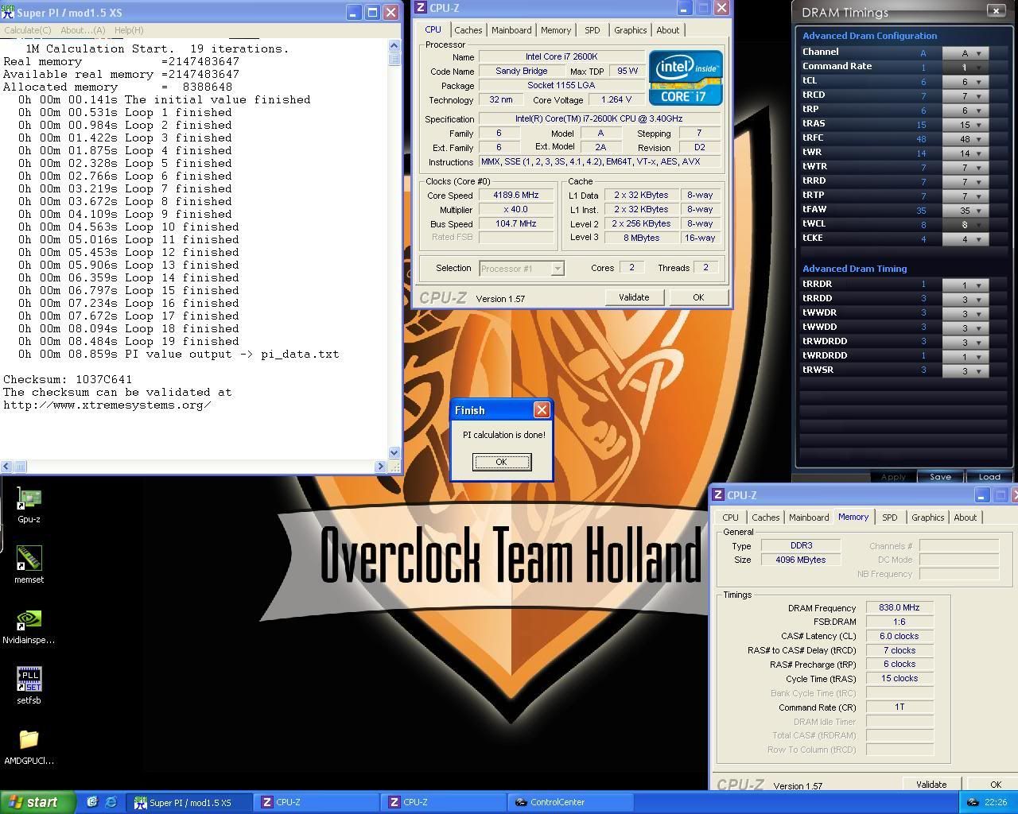
Task: Switch to the Mainboard tab in top CPU-Z window
Action: 511,30
